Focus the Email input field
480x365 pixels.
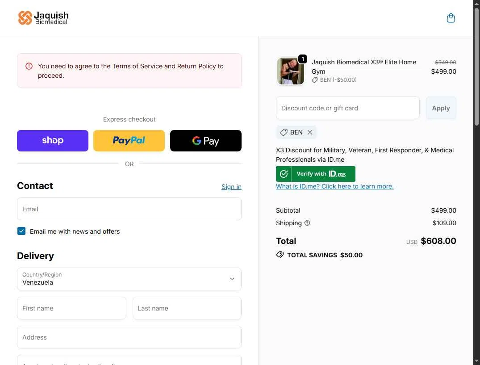tap(129, 209)
